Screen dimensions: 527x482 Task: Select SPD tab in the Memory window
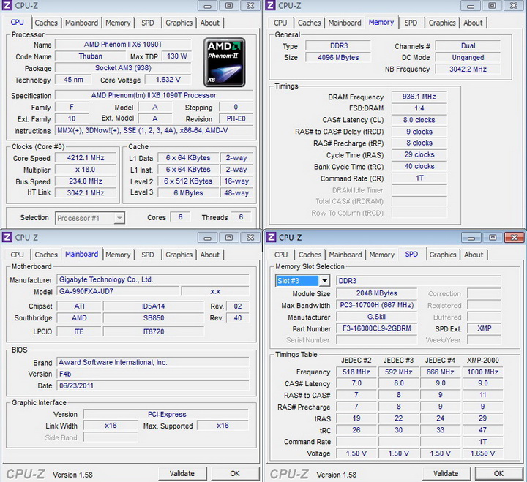coord(411,23)
